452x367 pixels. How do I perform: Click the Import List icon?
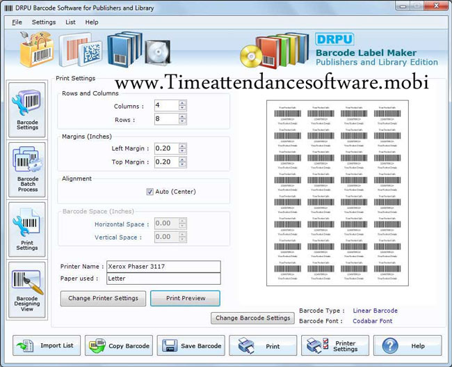25,345
